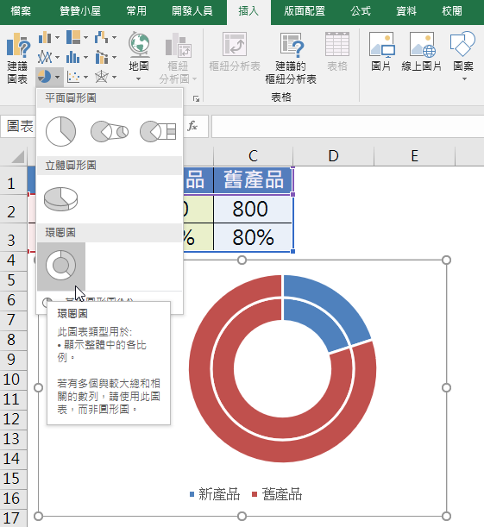484x527 pixels.
Task: Choose the pie of pie chart
Action: coord(110,131)
